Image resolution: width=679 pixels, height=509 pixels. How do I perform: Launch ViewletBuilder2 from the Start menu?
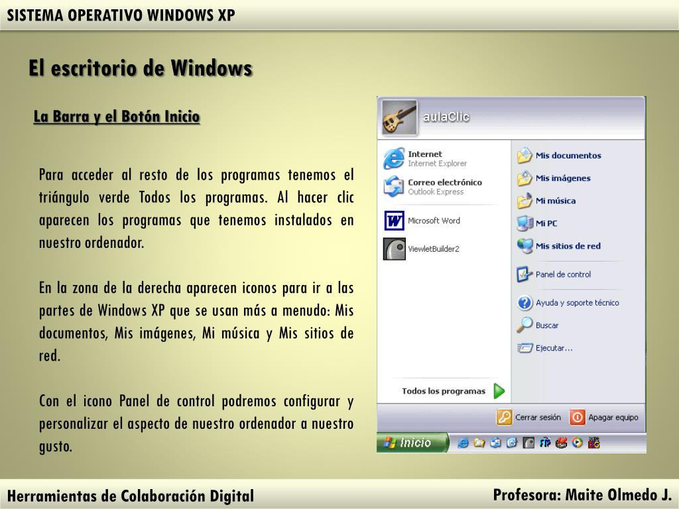coord(421,249)
